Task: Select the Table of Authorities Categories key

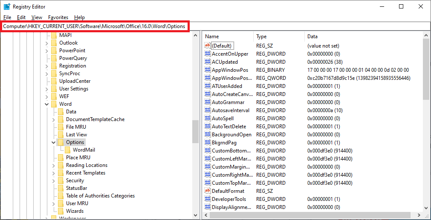Action: point(100,196)
